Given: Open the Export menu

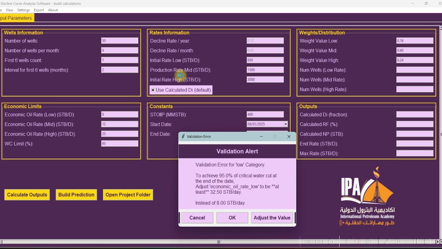Looking at the screenshot, I should click(39, 10).
